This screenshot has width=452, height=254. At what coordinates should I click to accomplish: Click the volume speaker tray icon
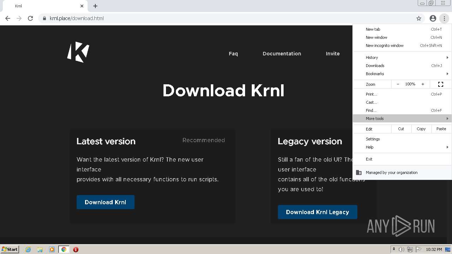pyautogui.click(x=402, y=249)
